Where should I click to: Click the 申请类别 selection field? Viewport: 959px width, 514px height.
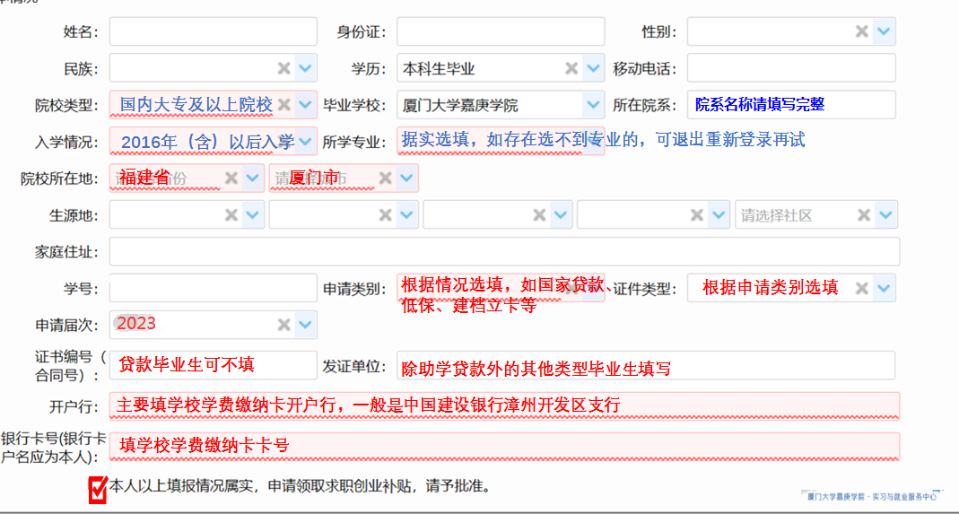[x=501, y=288]
